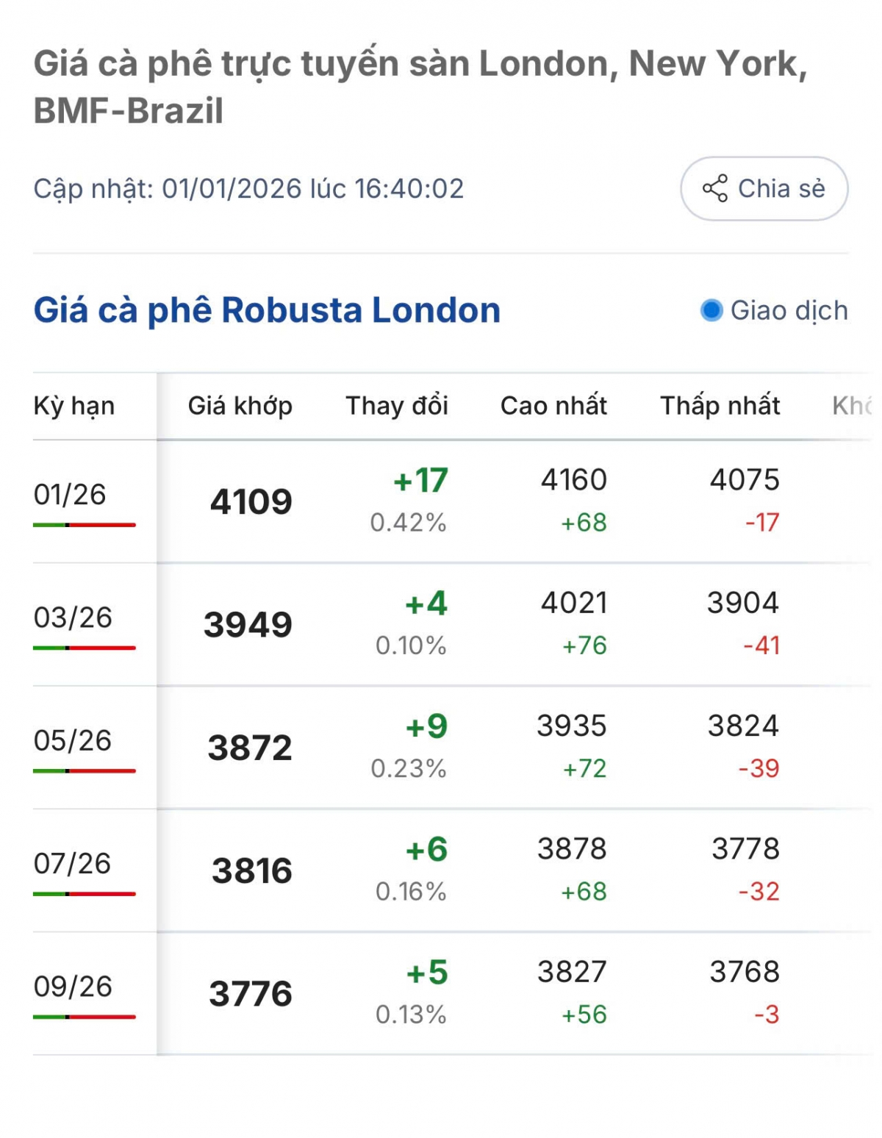The width and height of the screenshot is (882, 1138).
Task: Click the +17 change for 01/26
Action: (x=420, y=481)
